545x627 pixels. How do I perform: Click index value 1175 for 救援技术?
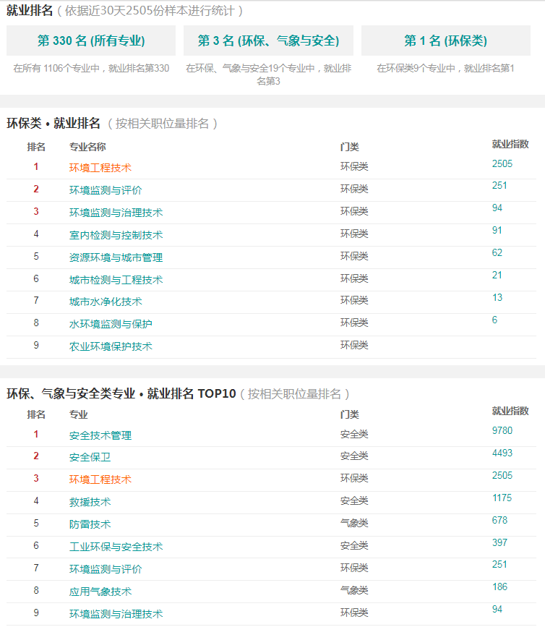(502, 498)
